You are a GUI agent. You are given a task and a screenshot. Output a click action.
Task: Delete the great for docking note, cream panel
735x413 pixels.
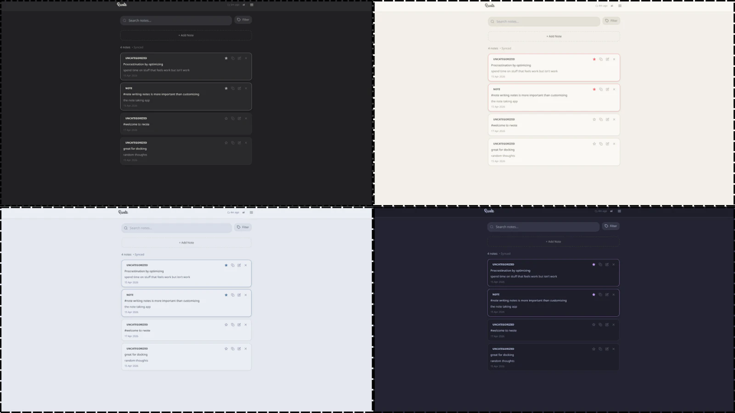pos(614,144)
